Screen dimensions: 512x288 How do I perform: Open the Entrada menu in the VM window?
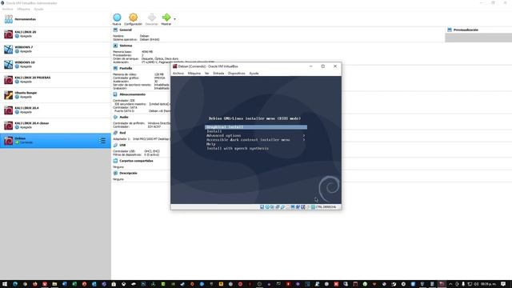pyautogui.click(x=218, y=74)
